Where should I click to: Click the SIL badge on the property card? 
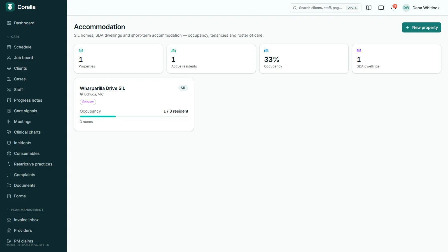click(x=183, y=88)
